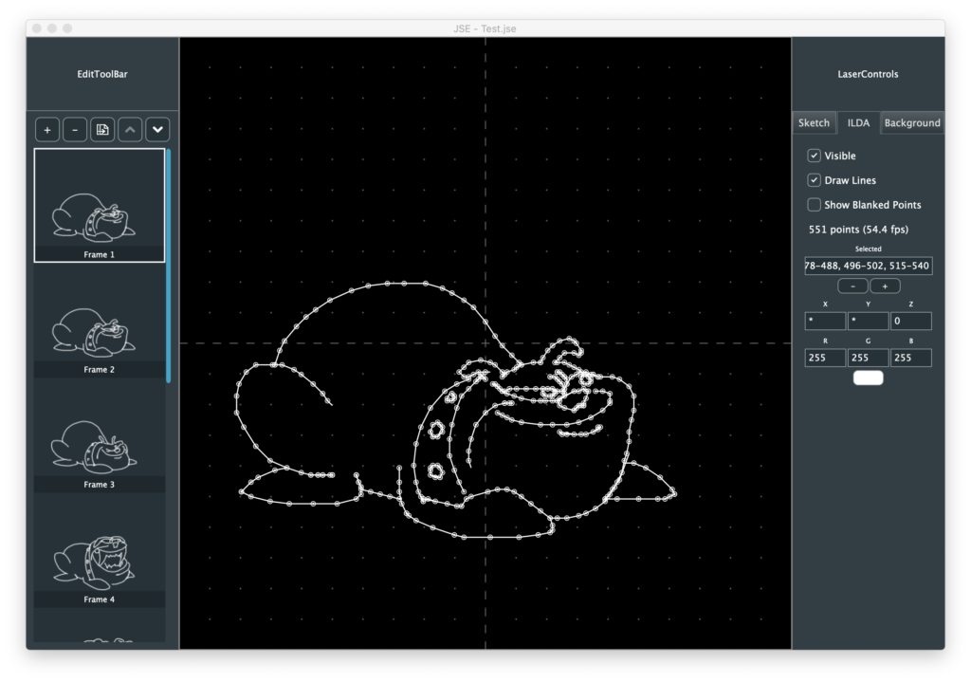The height and width of the screenshot is (682, 971).
Task: Click the duplicate frame icon
Action: (102, 130)
